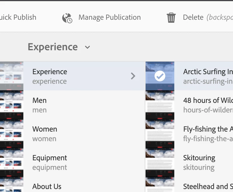
Task: Expand the Experience column chevron arrow
Action: pyautogui.click(x=133, y=76)
